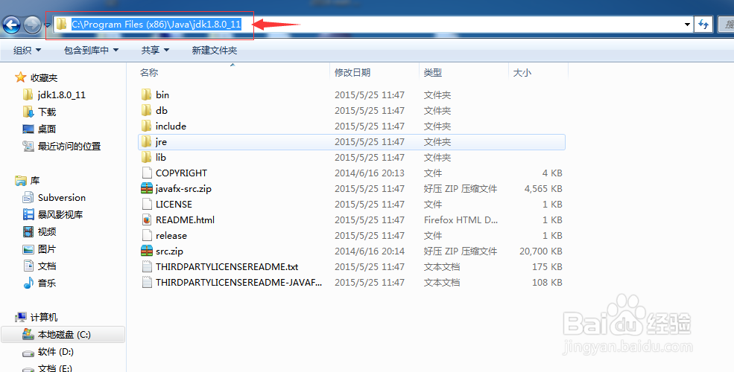Open 暴风影视库 library in sidebar
This screenshot has width=734, height=372.
coord(60,215)
